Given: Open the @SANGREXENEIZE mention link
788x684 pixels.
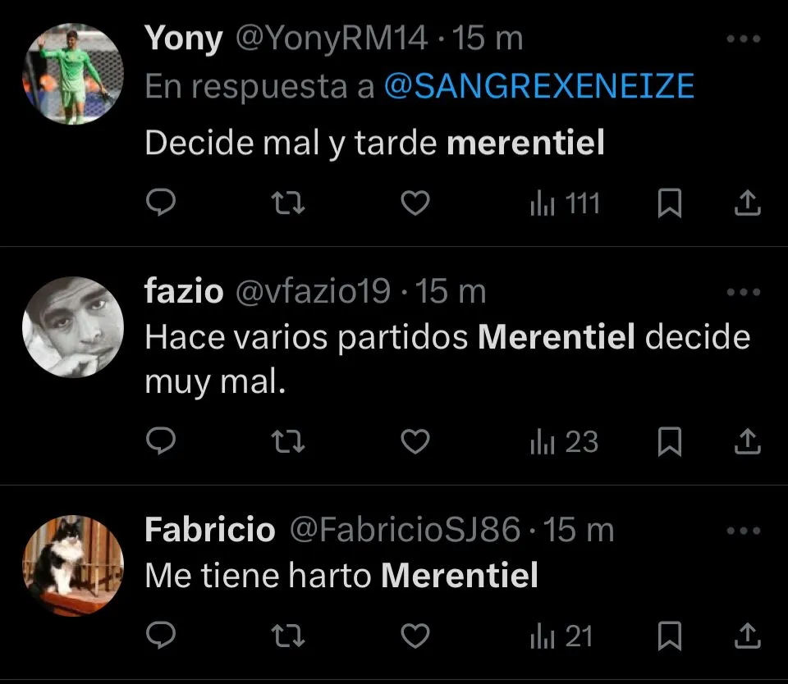Looking at the screenshot, I should (x=539, y=87).
